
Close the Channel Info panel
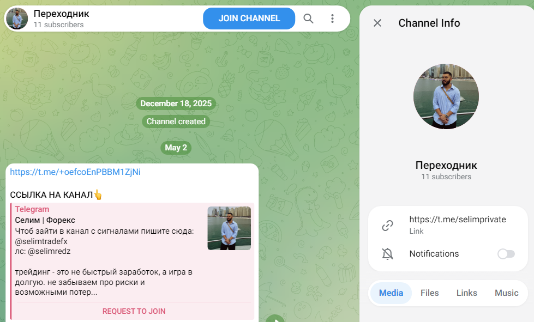tap(377, 23)
